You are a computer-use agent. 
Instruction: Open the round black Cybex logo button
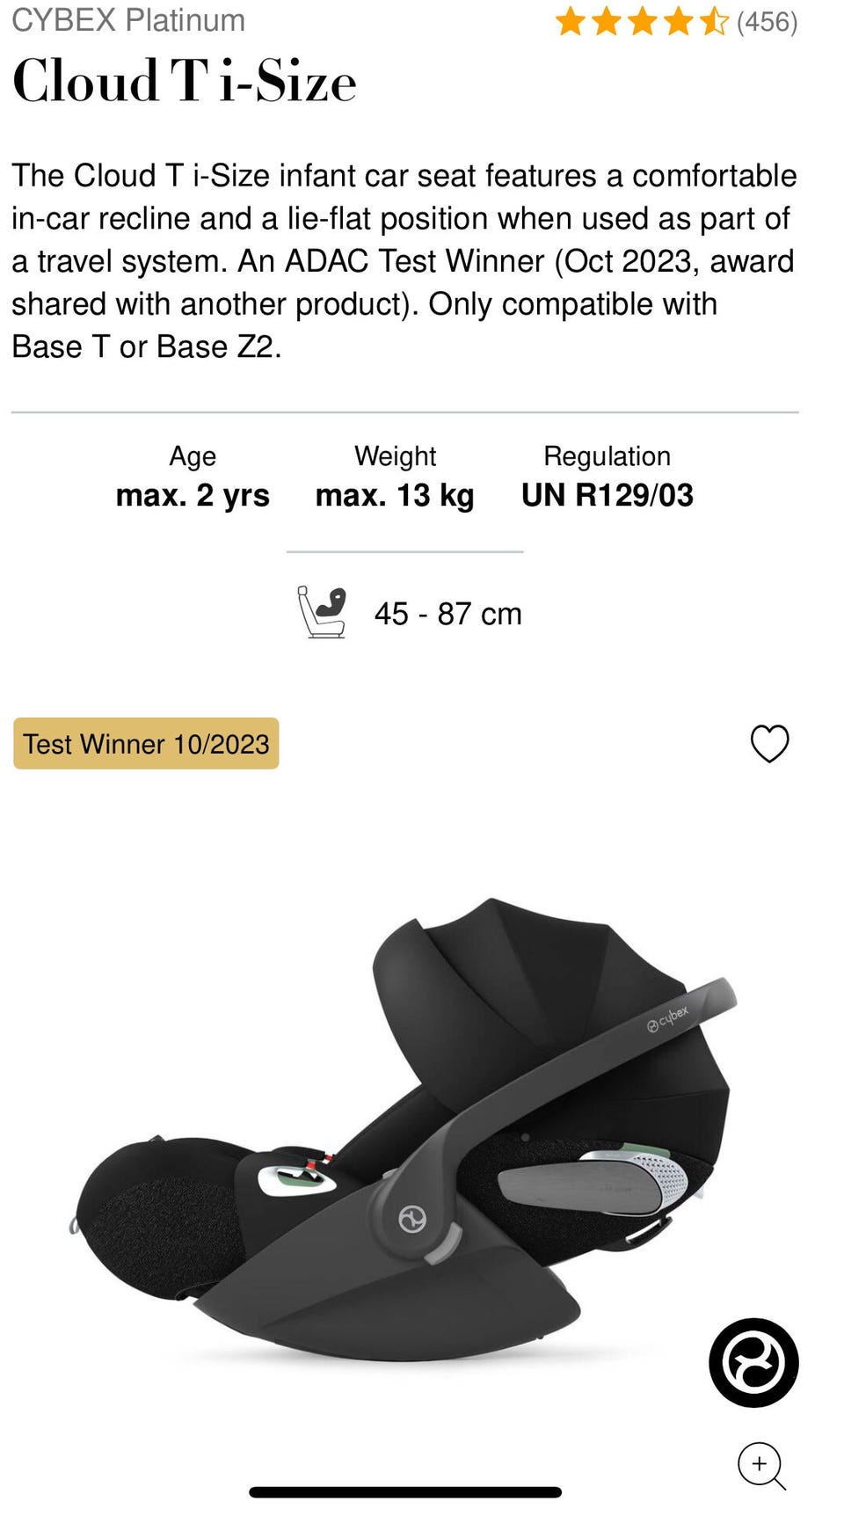(x=753, y=1362)
